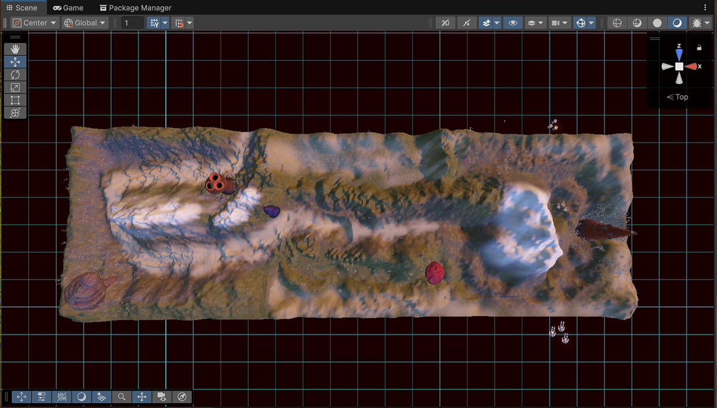Click the magnifier search icon in bottom toolbar
This screenshot has height=408, width=717.
122,397
